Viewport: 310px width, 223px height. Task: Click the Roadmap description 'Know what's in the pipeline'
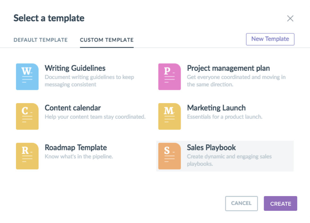[79, 157]
